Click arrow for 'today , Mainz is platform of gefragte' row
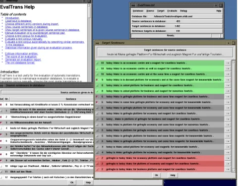238x186 pixels. tap(228, 119)
